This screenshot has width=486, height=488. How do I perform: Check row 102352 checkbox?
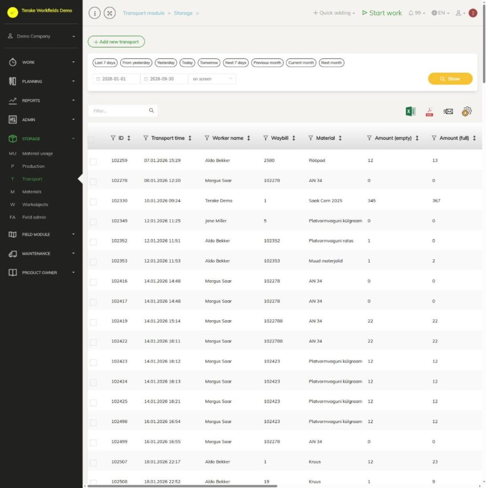tap(93, 242)
